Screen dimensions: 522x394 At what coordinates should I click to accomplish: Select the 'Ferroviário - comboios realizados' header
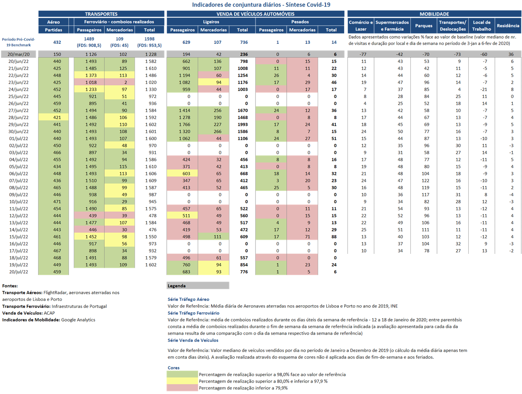pos(119,22)
